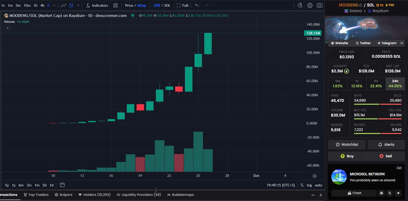Undo the last chart action
408x201 pixels.
pos(197,5)
